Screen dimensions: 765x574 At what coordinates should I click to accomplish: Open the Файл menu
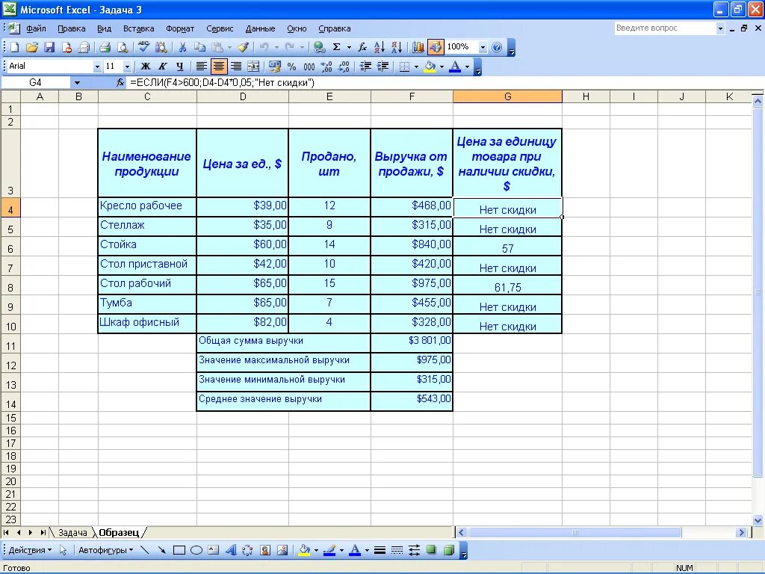point(36,29)
